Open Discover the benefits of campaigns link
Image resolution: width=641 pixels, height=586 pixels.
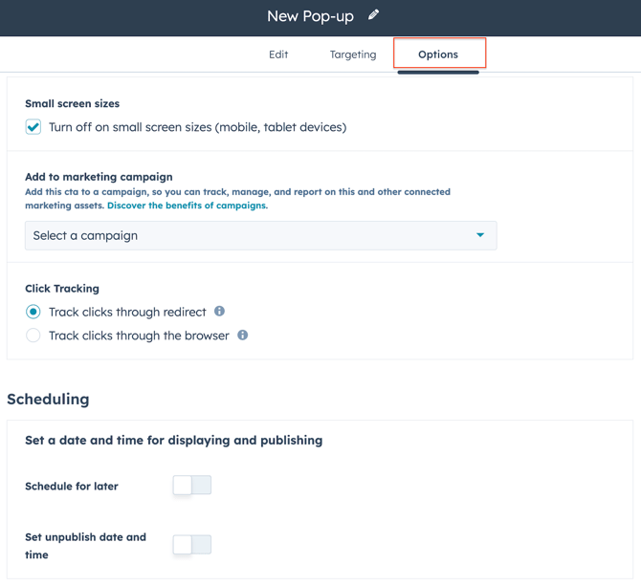pyautogui.click(x=188, y=206)
